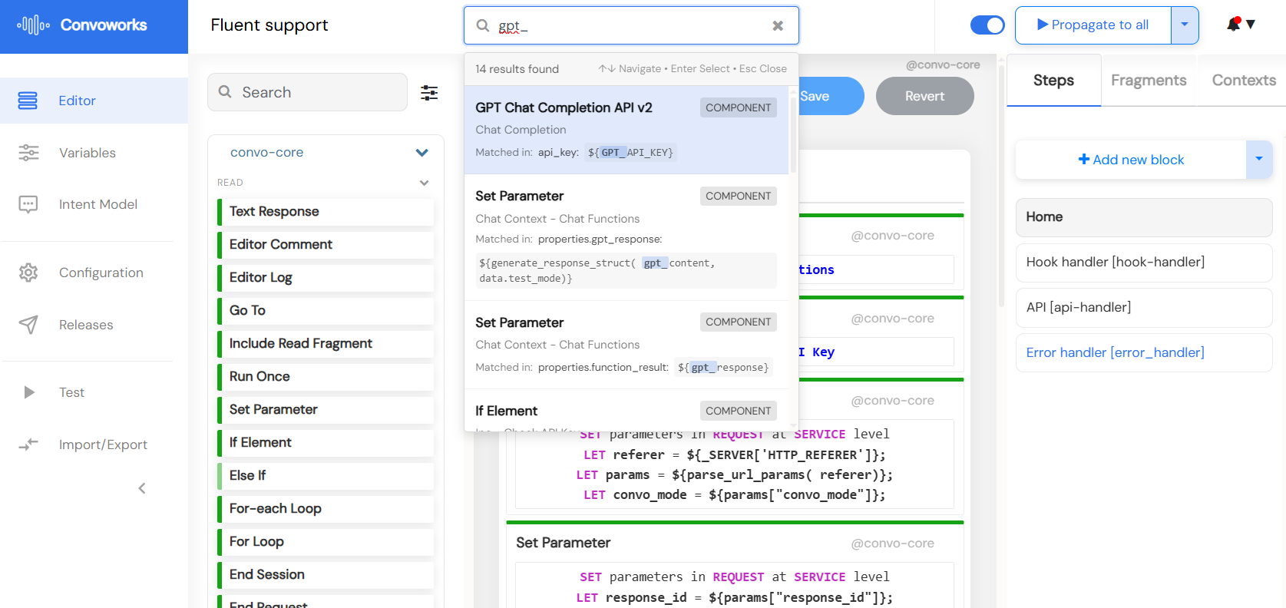Click Editor Comment component
Screen dimensions: 1286x608
326,245
